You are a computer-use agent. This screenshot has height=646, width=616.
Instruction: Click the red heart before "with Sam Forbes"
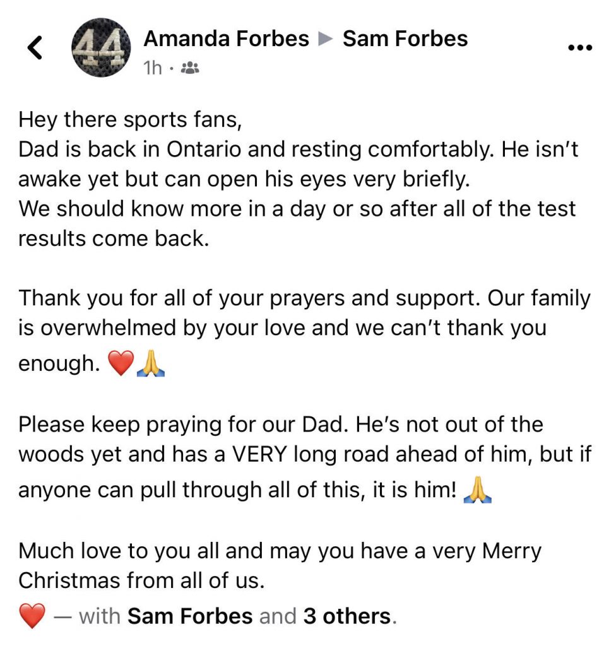(x=32, y=616)
